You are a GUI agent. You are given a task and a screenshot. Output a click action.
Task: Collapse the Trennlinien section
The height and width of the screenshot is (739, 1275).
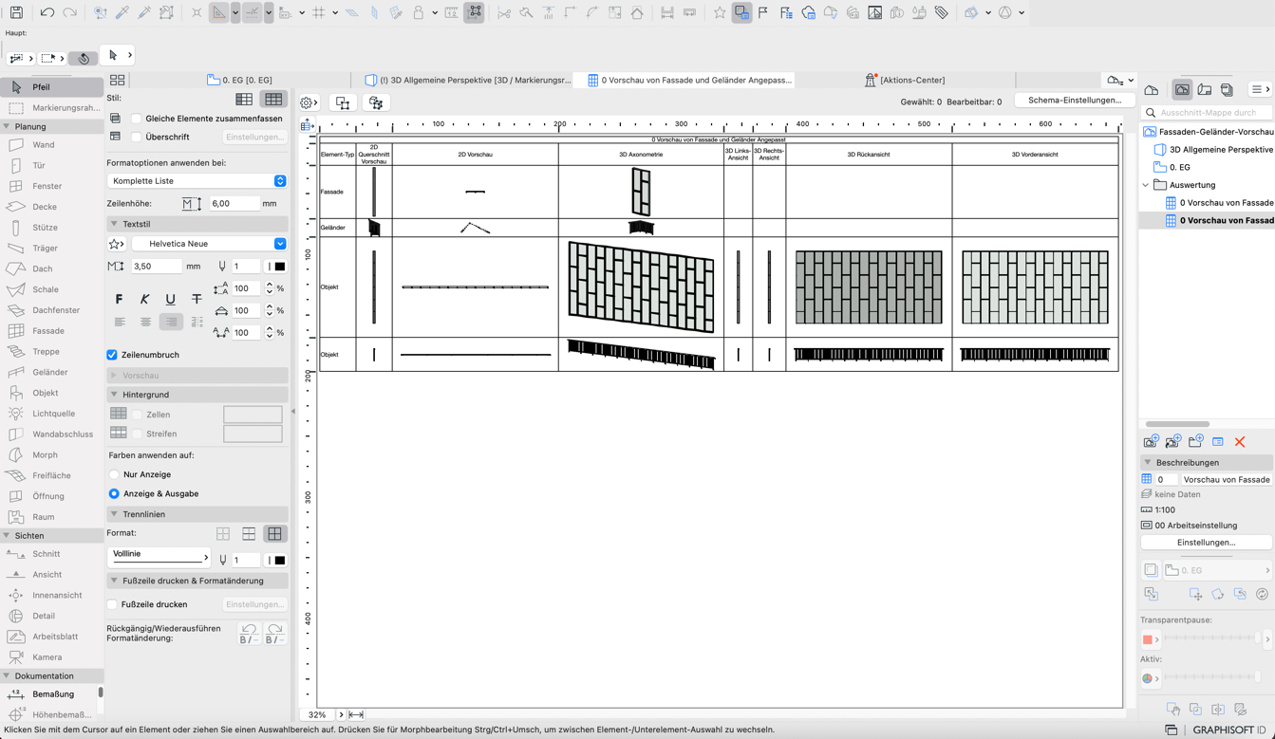click(114, 514)
